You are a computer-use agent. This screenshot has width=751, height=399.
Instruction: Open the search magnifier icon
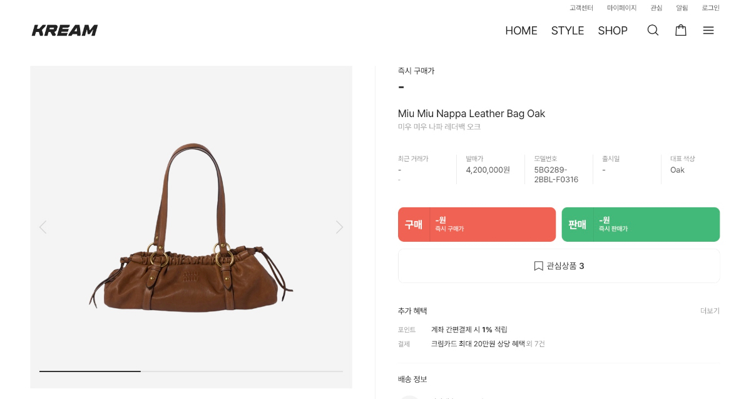(653, 30)
